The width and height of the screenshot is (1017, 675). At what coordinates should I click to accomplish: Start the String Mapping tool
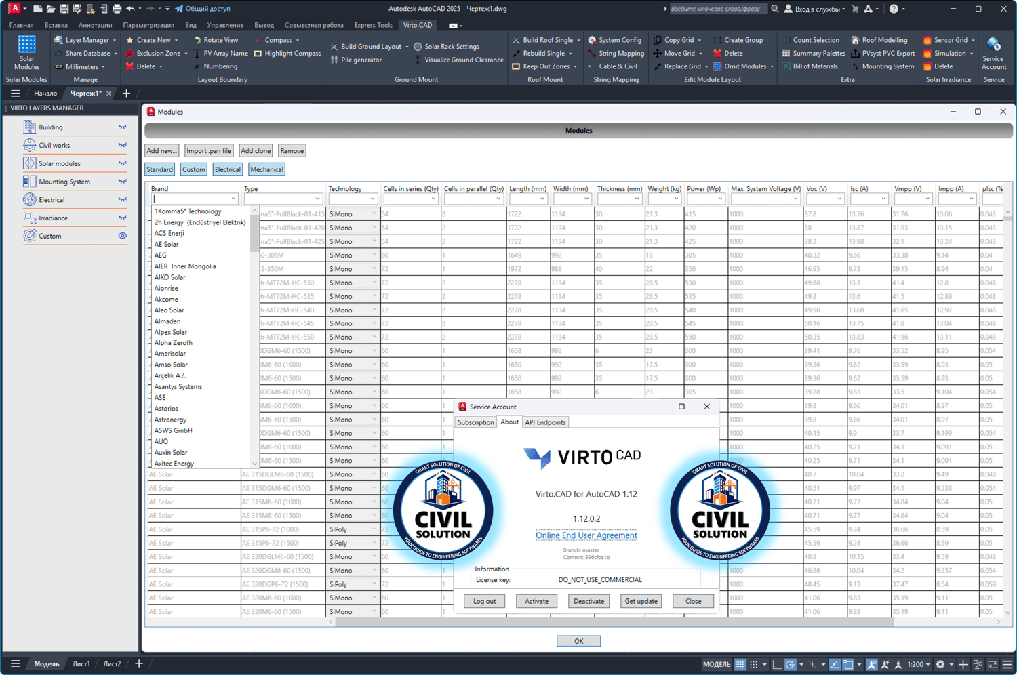pos(616,53)
